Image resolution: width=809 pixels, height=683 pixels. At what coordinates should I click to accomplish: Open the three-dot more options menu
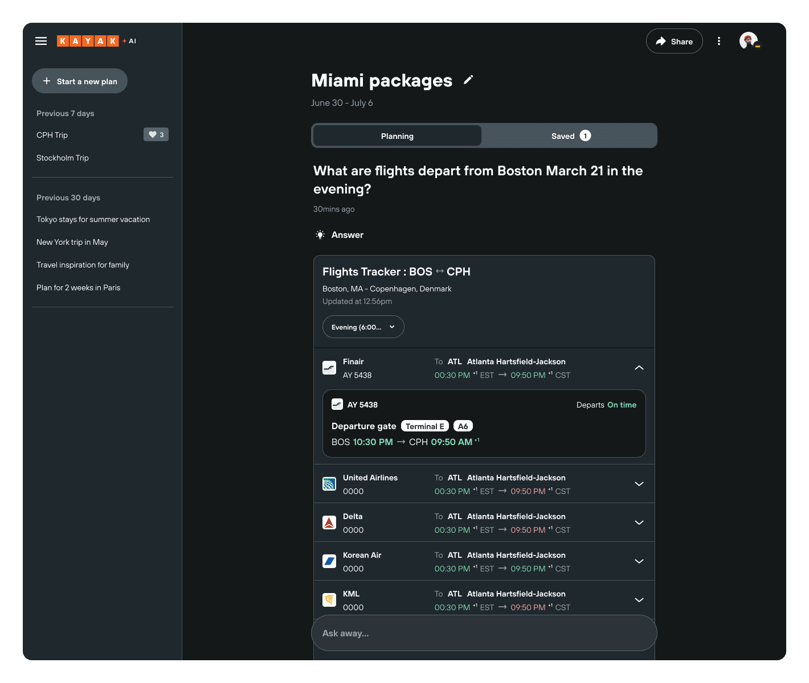coord(719,41)
